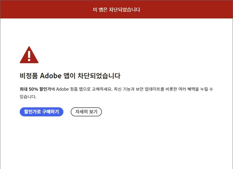Open the '자세히 보기' details button
The image size is (233, 169).
(86, 112)
